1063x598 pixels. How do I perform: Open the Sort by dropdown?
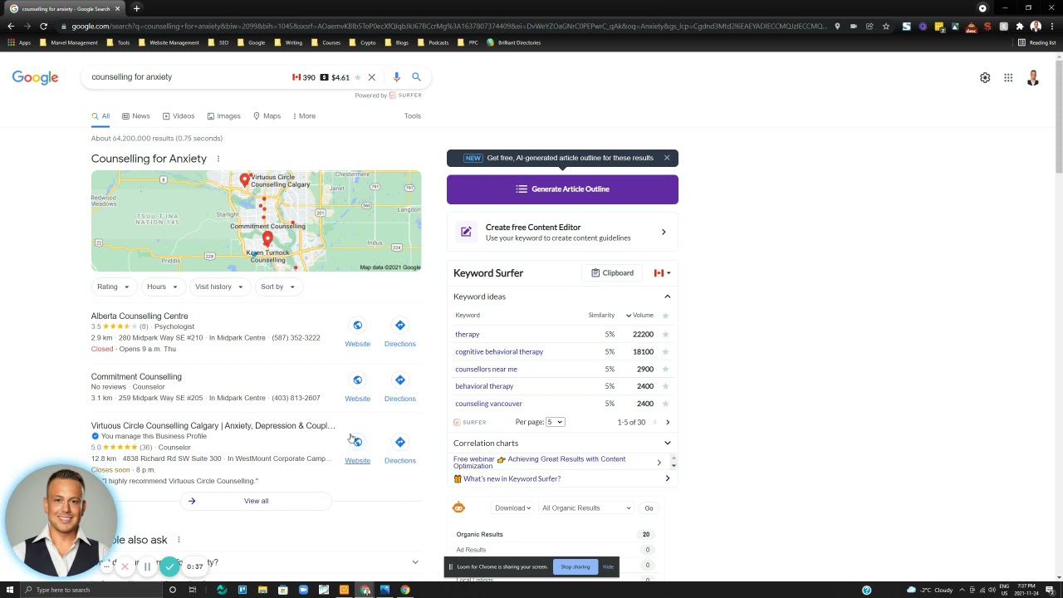[x=277, y=287]
